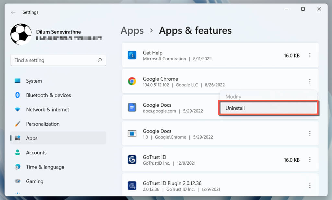332x200 pixels.
Task: Click the soccer ball profile picture
Action: tap(21, 34)
